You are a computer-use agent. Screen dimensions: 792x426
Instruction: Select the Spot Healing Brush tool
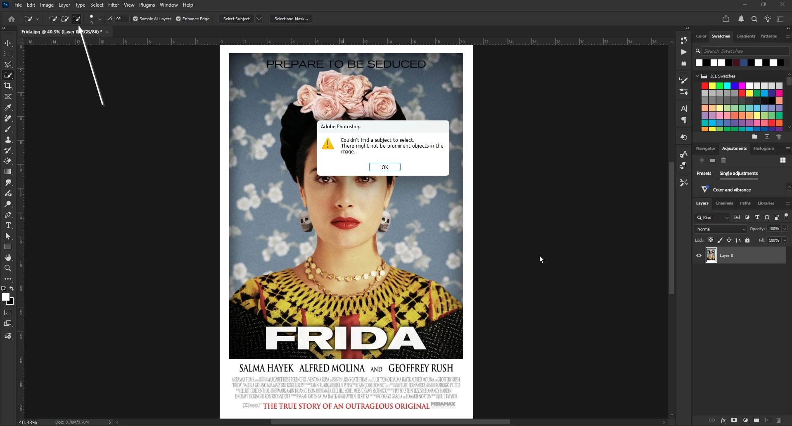point(8,118)
